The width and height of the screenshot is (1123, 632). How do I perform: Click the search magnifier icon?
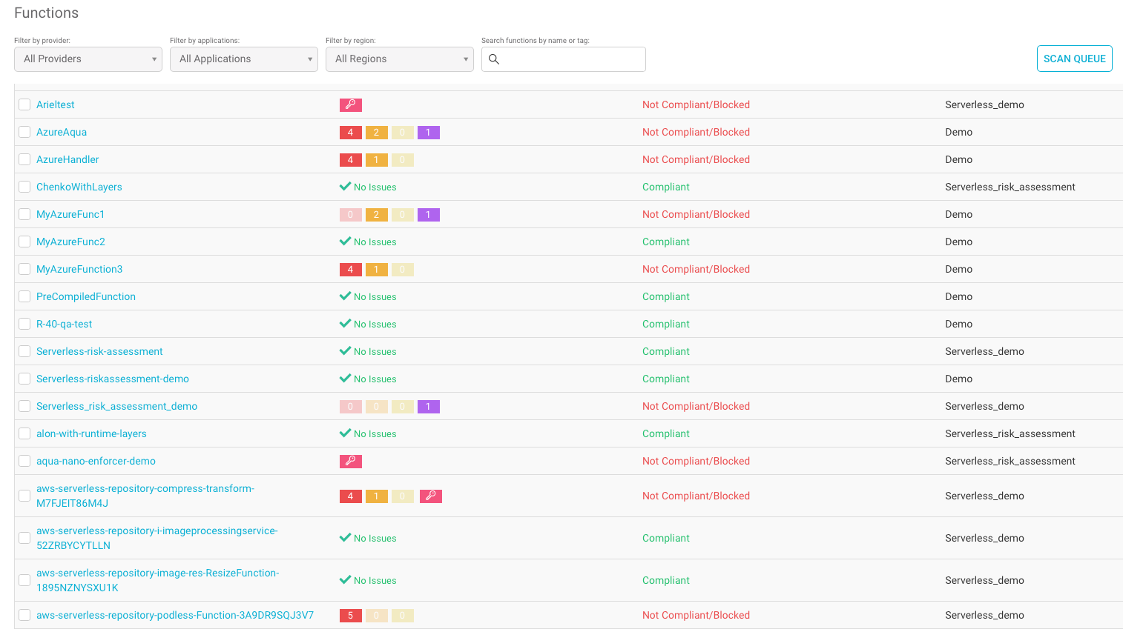pyautogui.click(x=494, y=59)
